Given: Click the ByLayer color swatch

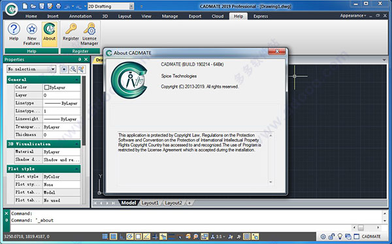Looking at the screenshot, I should coord(46,87).
